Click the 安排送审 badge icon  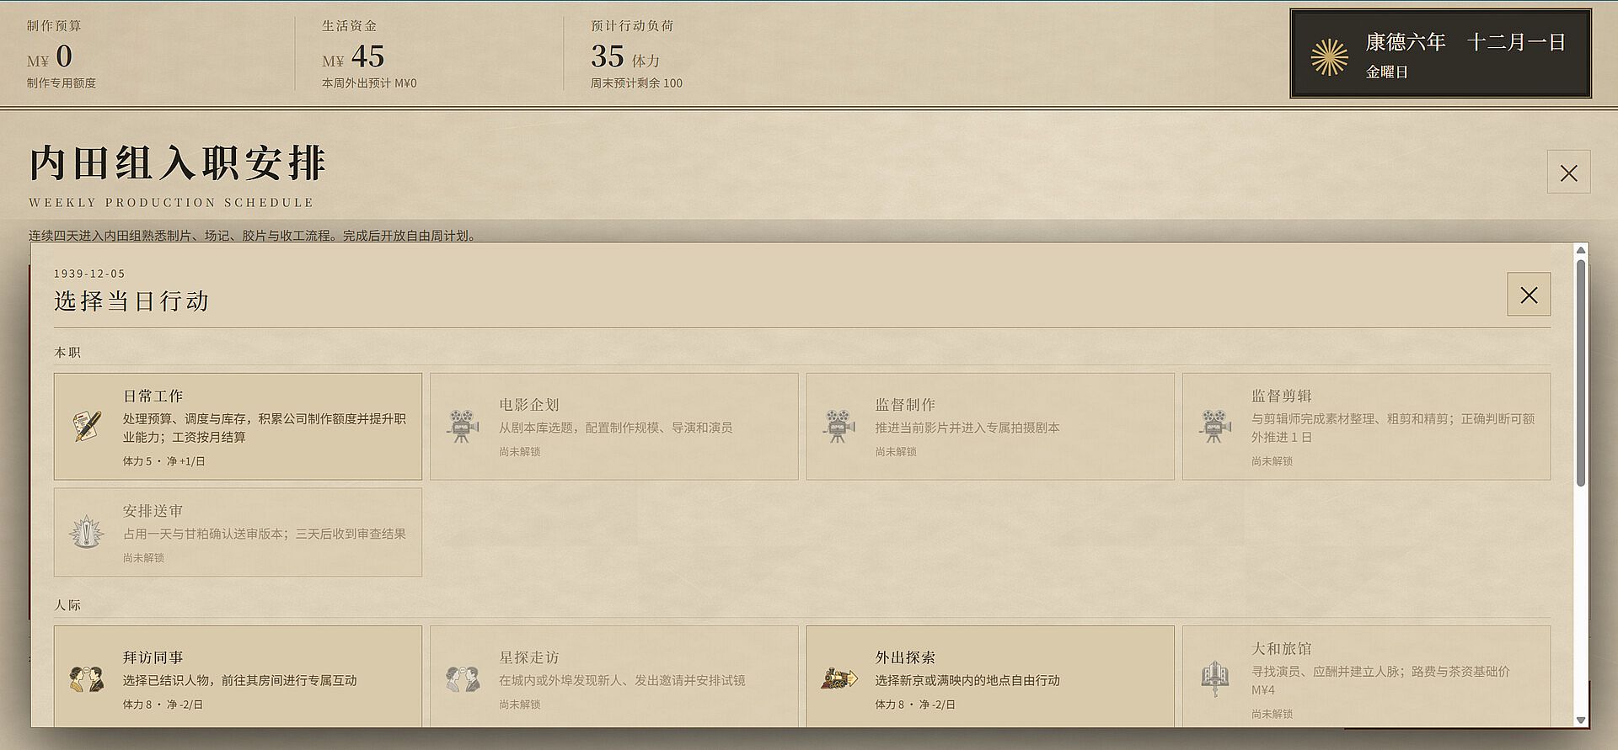pos(87,532)
